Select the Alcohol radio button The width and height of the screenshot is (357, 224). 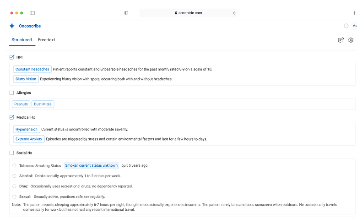point(14,176)
